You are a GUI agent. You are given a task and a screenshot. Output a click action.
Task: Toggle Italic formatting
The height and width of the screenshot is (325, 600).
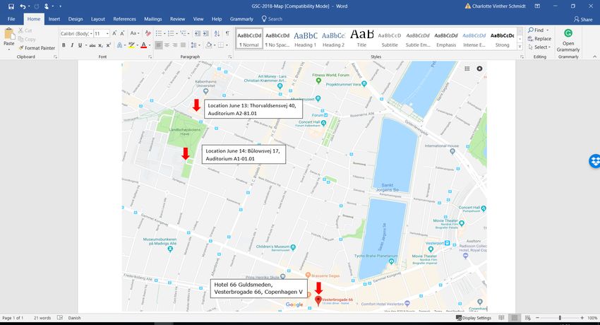click(71, 45)
